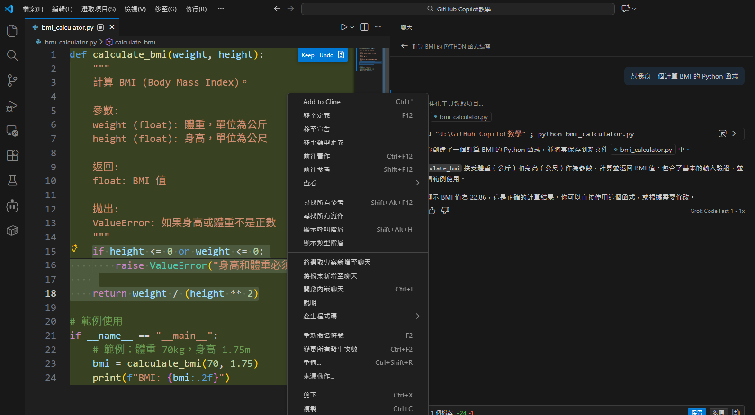Click the code minimap preview
The width and height of the screenshot is (755, 415).
point(368,59)
